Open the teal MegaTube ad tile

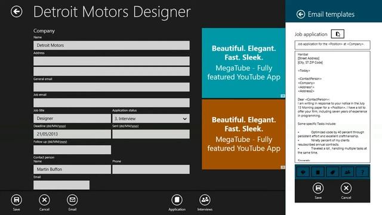(x=244, y=63)
